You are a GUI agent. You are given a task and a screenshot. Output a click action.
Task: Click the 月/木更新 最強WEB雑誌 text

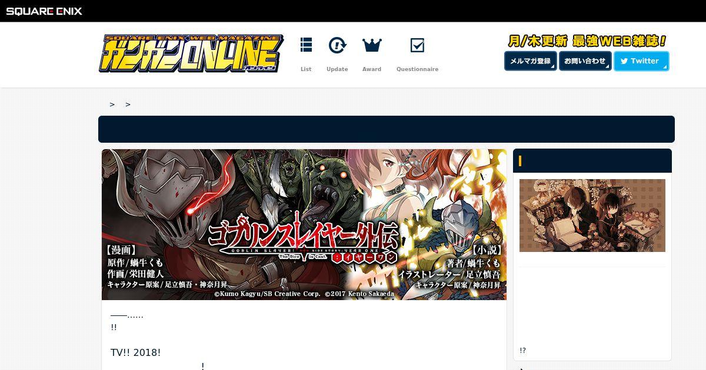tap(587, 41)
